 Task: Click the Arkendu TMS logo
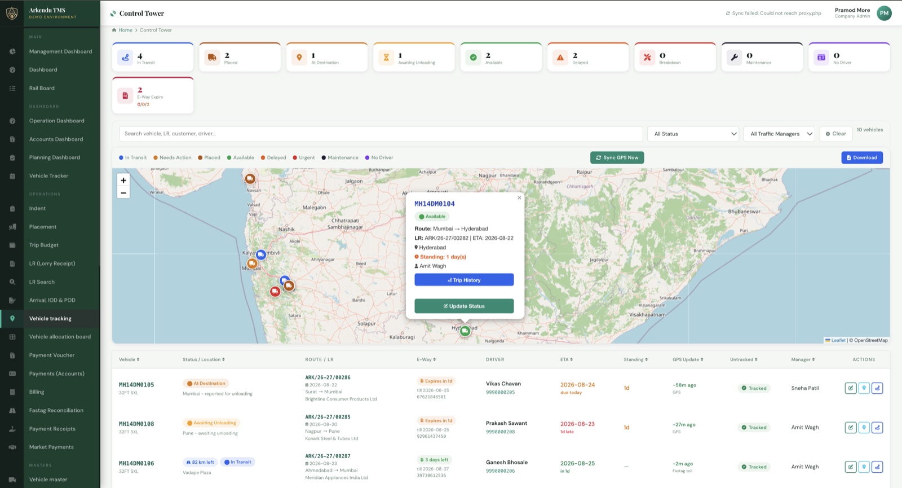coord(12,13)
